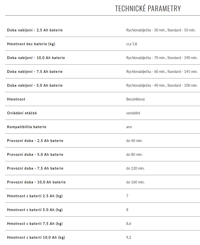
Task: Click the Rychlonabíječka 40 min. Standard 100 min. value
Action: [x=162, y=85]
